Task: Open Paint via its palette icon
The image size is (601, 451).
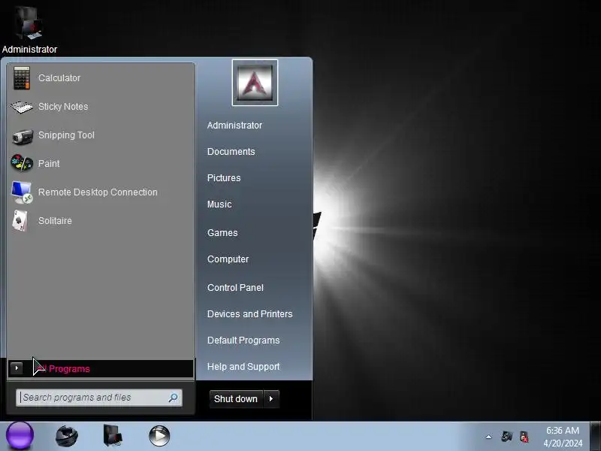Action: tap(22, 163)
